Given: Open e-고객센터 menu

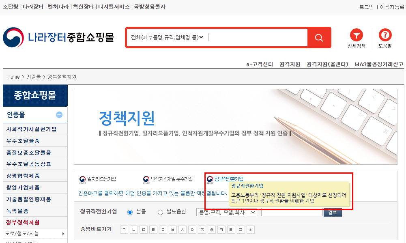Looking at the screenshot, I should click(x=260, y=64).
